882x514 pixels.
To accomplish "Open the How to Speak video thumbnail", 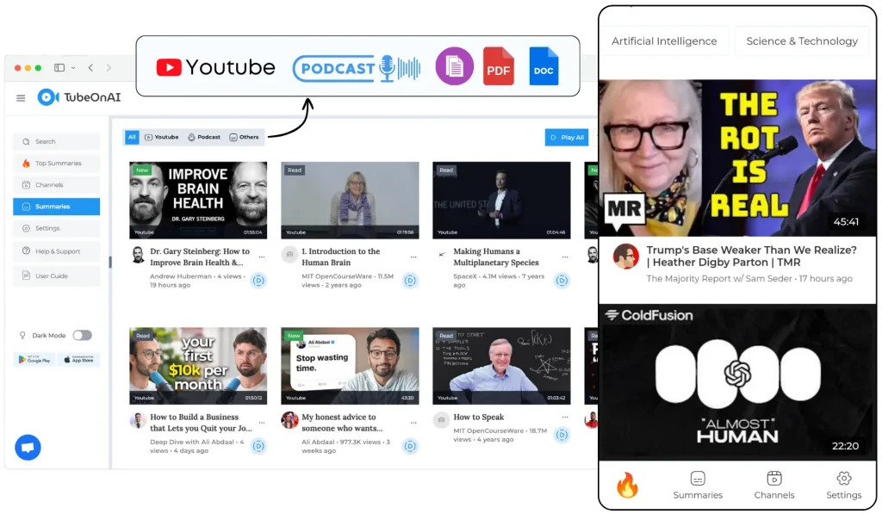I will 501,366.
